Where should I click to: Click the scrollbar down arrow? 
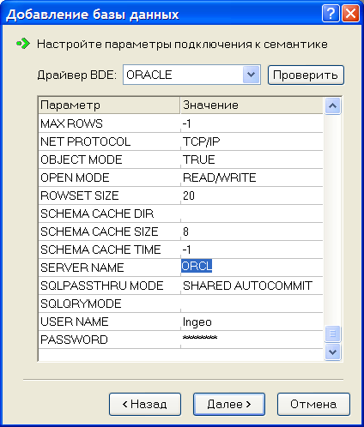tap(332, 352)
